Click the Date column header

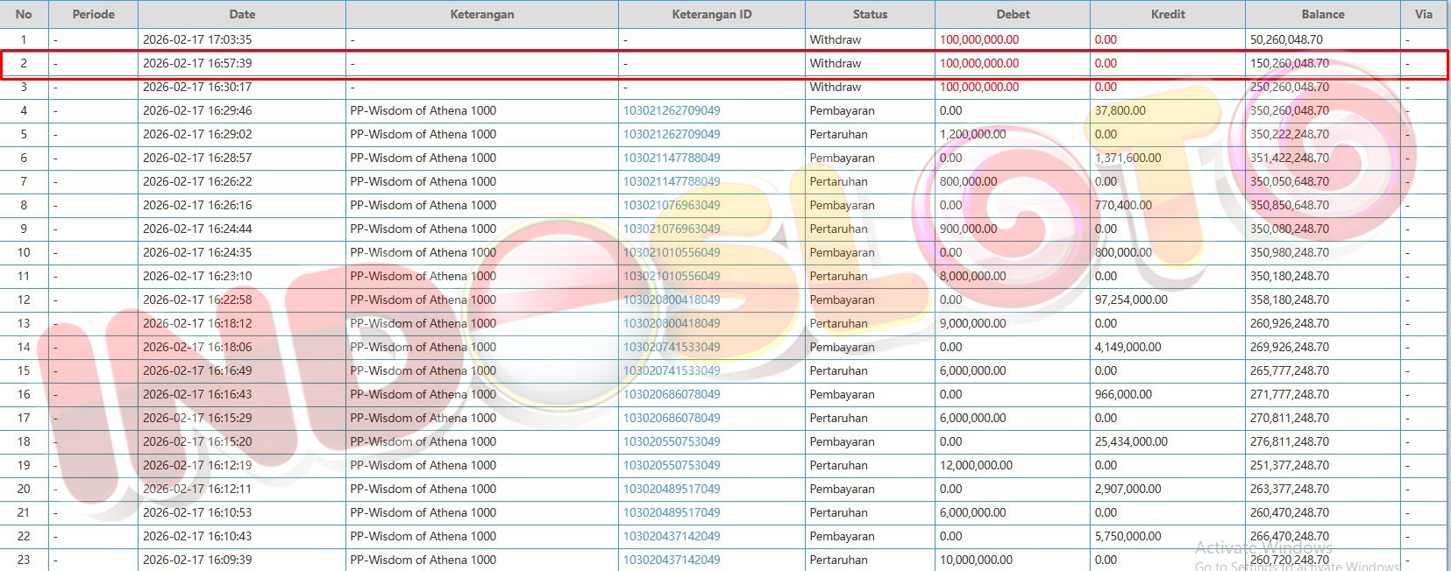242,14
